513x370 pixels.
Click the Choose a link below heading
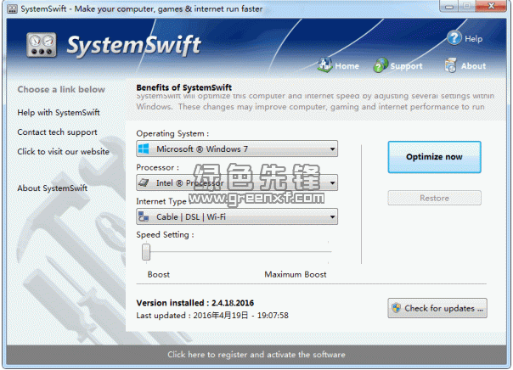[x=61, y=90]
